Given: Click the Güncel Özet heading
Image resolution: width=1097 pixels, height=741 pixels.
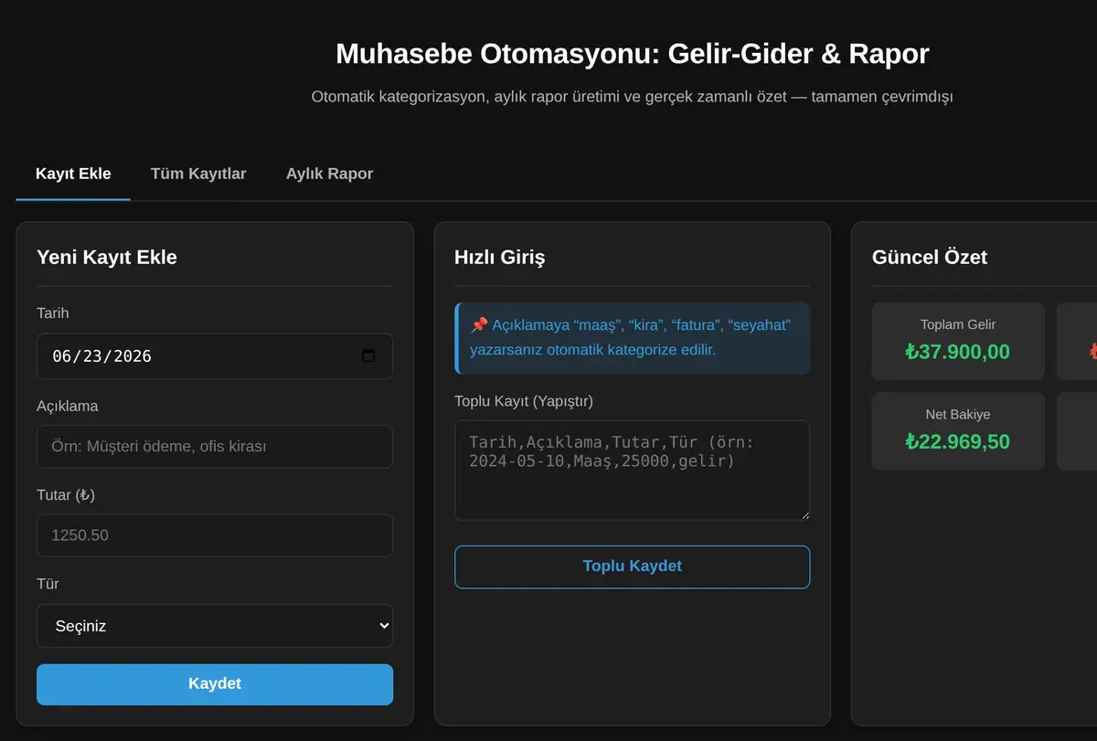Looking at the screenshot, I should pos(930,257).
